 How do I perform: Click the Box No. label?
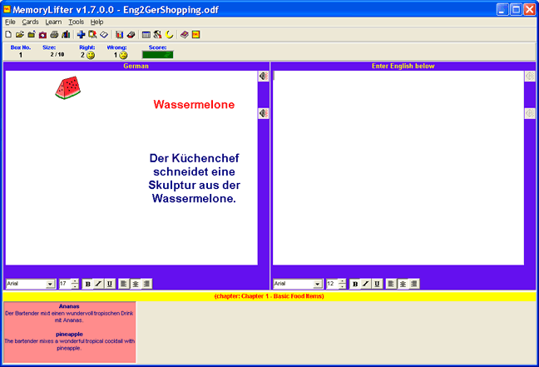[21, 47]
